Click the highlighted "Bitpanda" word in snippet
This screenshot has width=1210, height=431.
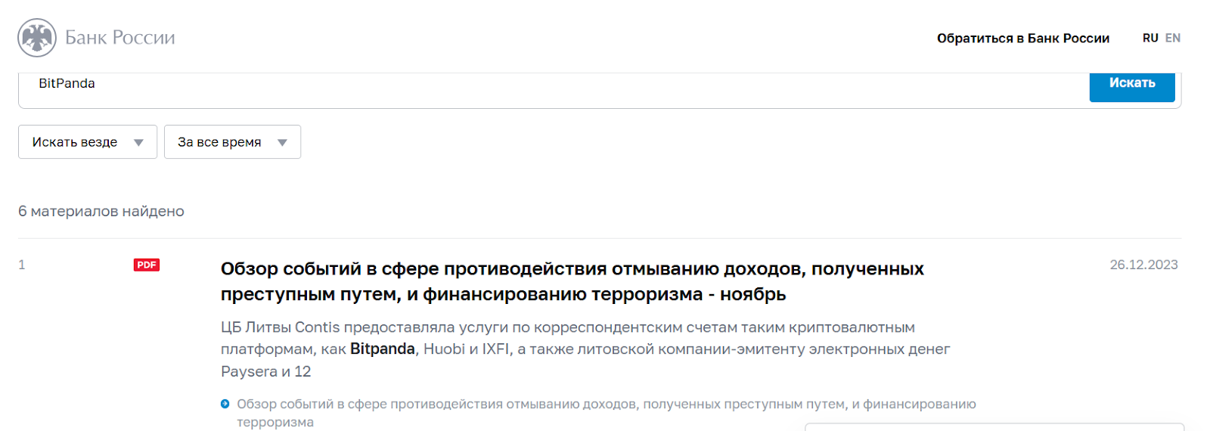pyautogui.click(x=383, y=349)
